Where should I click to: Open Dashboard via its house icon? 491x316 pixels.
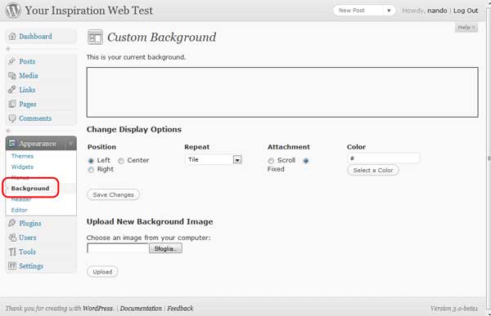pos(12,36)
